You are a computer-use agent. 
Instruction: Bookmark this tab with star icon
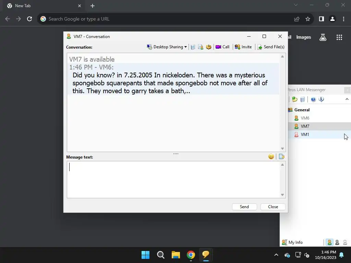[x=308, y=19]
